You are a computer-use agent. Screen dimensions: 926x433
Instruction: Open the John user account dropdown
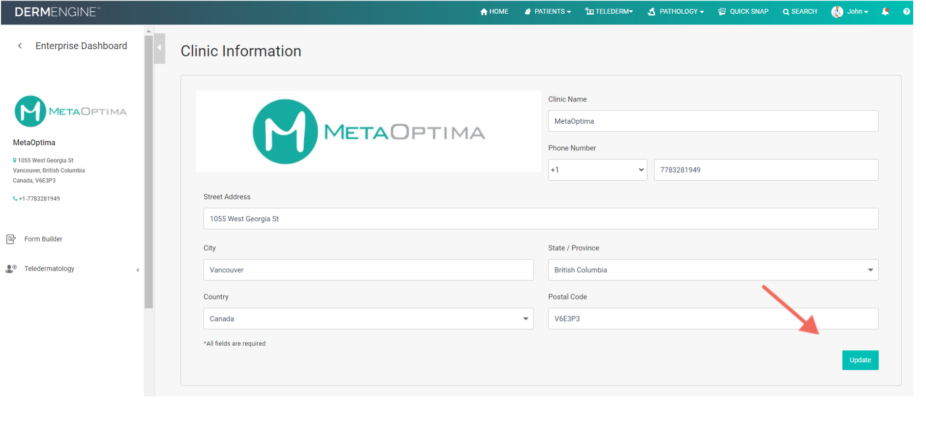tap(850, 11)
